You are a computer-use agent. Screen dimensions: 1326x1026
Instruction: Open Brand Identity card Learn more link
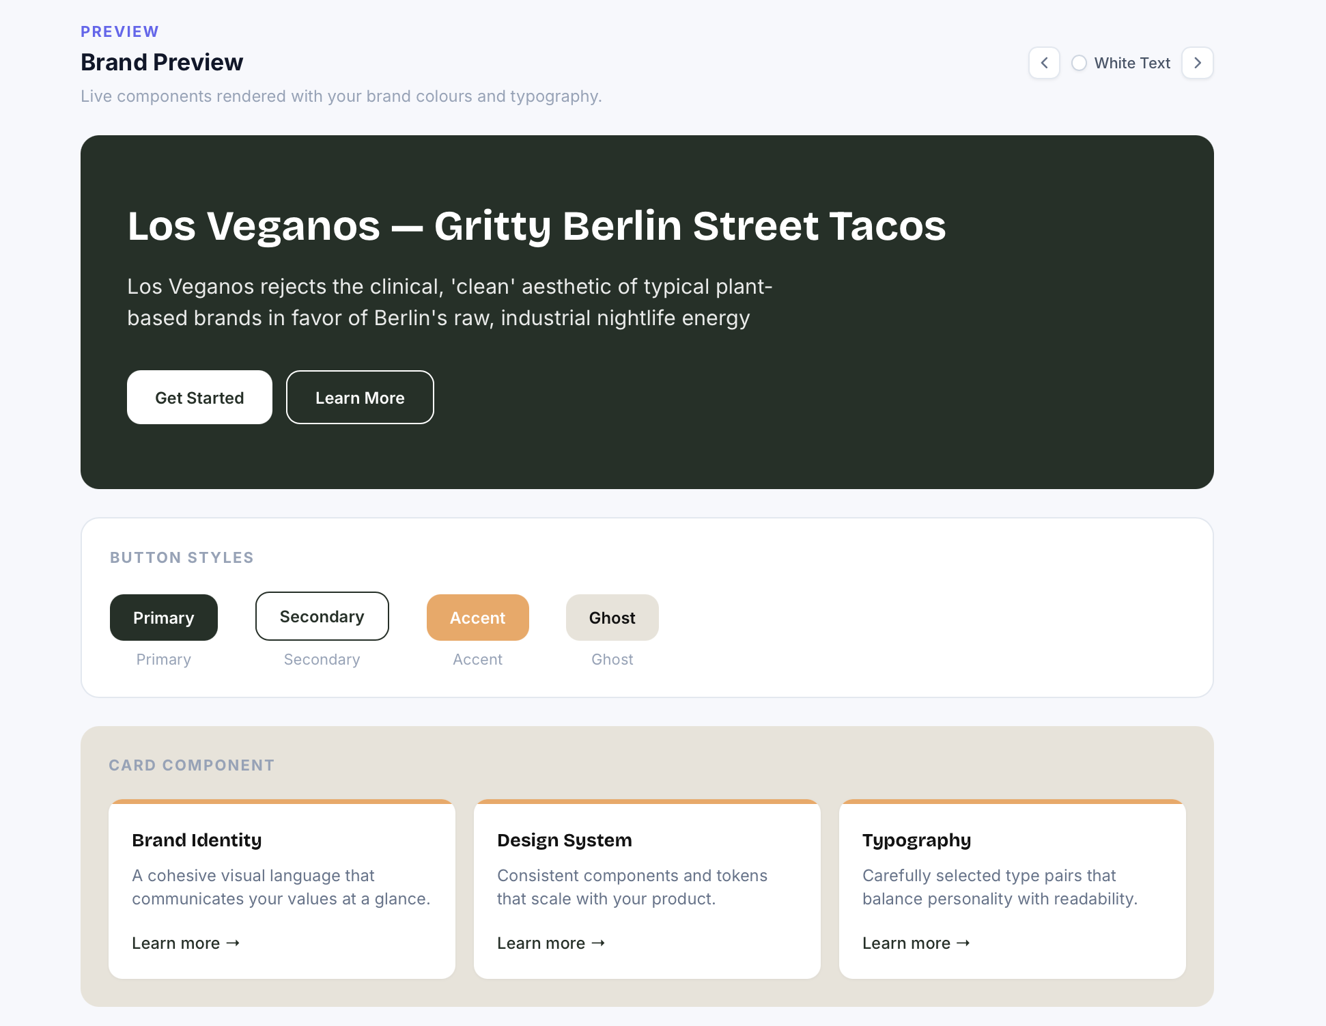coord(186,943)
